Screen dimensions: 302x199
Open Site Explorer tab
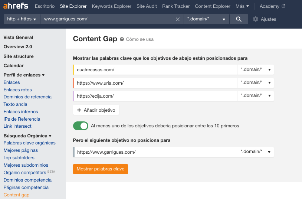click(x=73, y=6)
